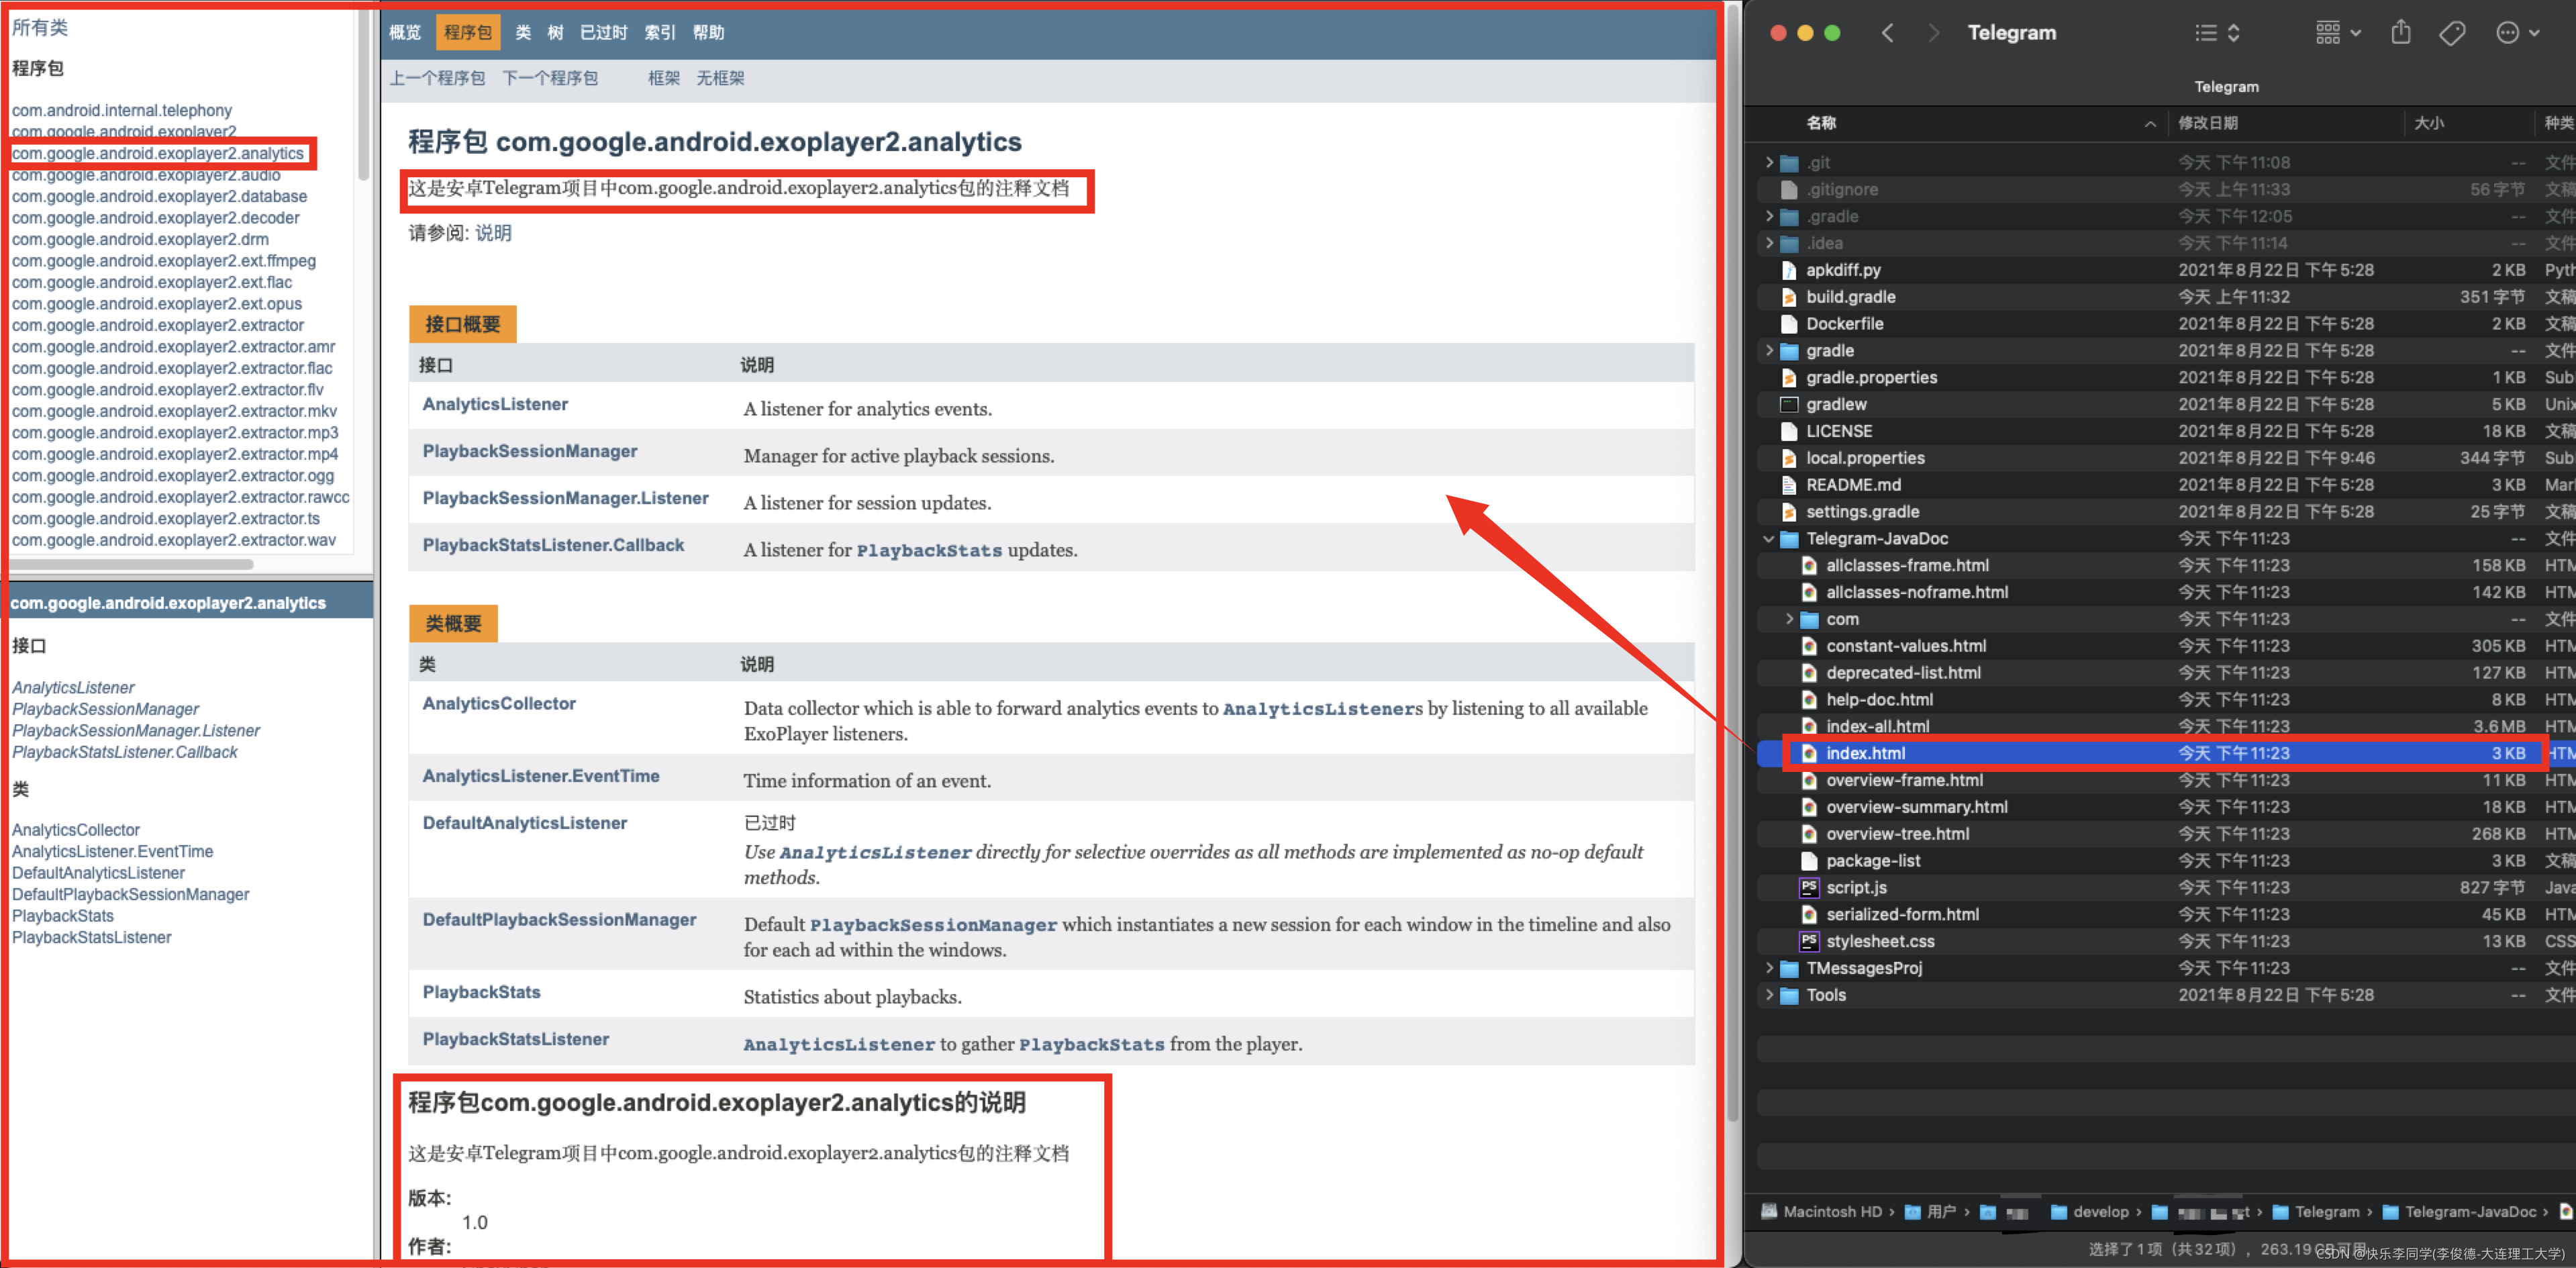Open DefaultPlaybackSessionManager in class summary table
Screen dimensions: 2576x1268
tap(559, 919)
